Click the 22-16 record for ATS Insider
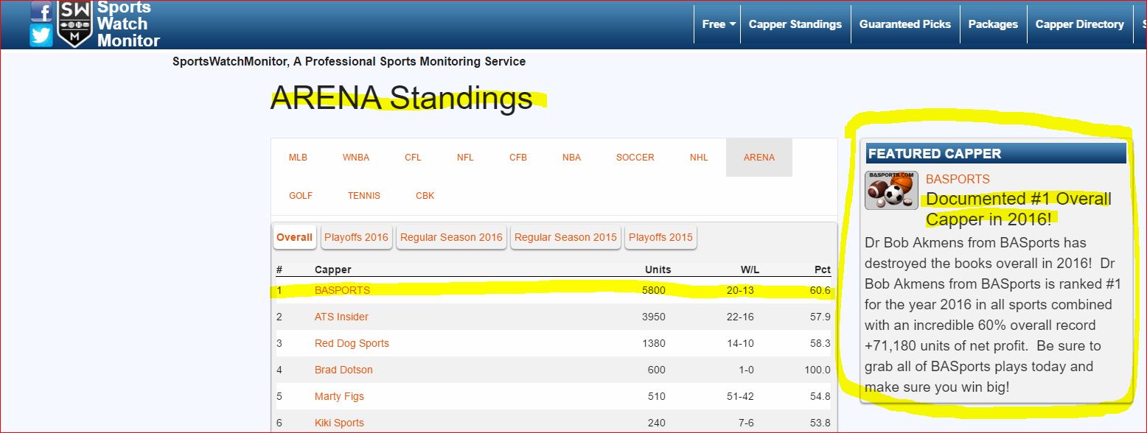1147x433 pixels. (739, 317)
